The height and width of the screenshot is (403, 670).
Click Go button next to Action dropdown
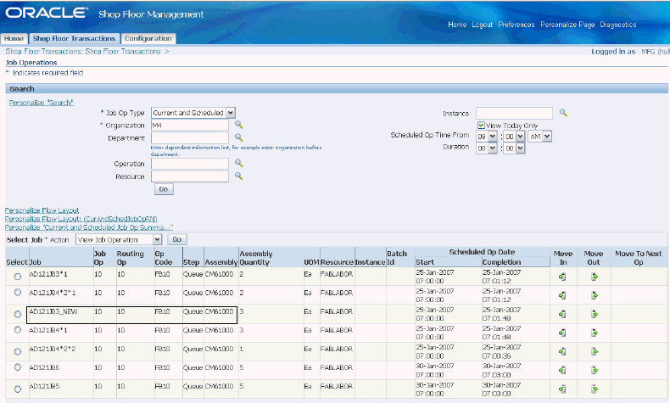pos(177,240)
